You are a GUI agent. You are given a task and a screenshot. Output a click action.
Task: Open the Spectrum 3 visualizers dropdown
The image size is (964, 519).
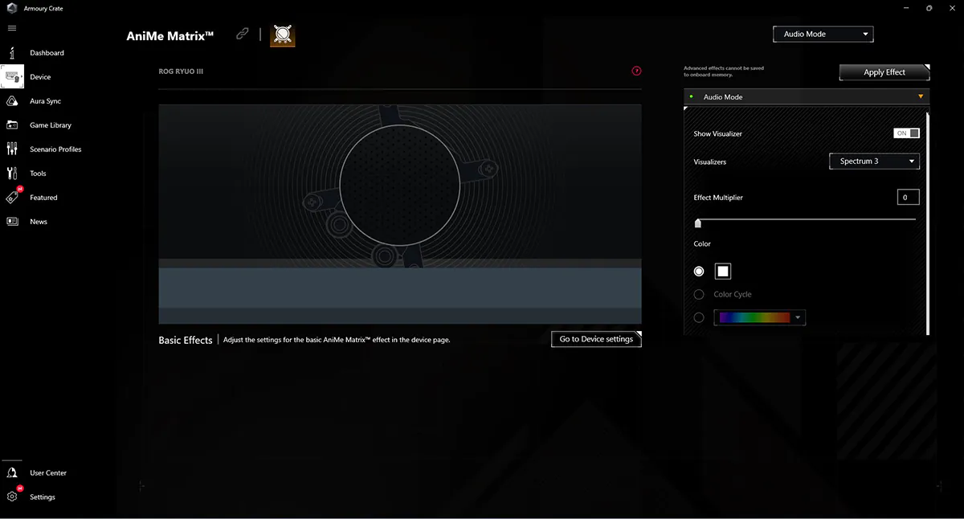(874, 161)
